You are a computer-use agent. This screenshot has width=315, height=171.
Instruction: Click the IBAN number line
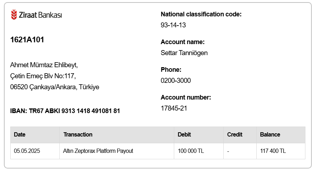pyautogui.click(x=65, y=111)
